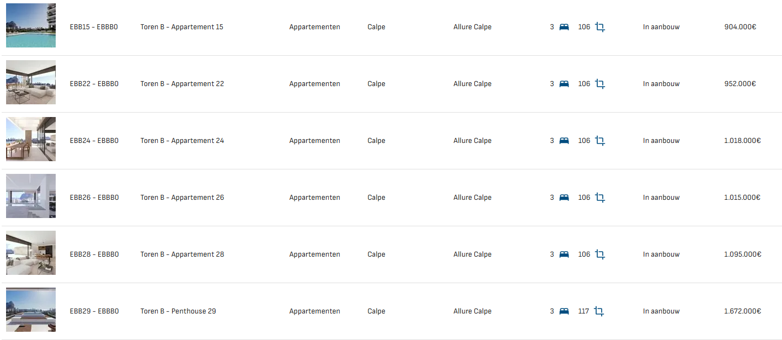Image resolution: width=782 pixels, height=340 pixels.
Task: Open the living room thumbnail for EBB22
Action: pyautogui.click(x=31, y=82)
